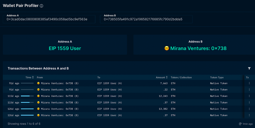The image size is (255, 128).
Task: Select the 12,243 amount cell
Action: point(163,96)
